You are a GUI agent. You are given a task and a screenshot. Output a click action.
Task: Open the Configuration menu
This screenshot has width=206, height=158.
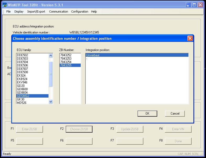pyautogui.click(x=80, y=12)
